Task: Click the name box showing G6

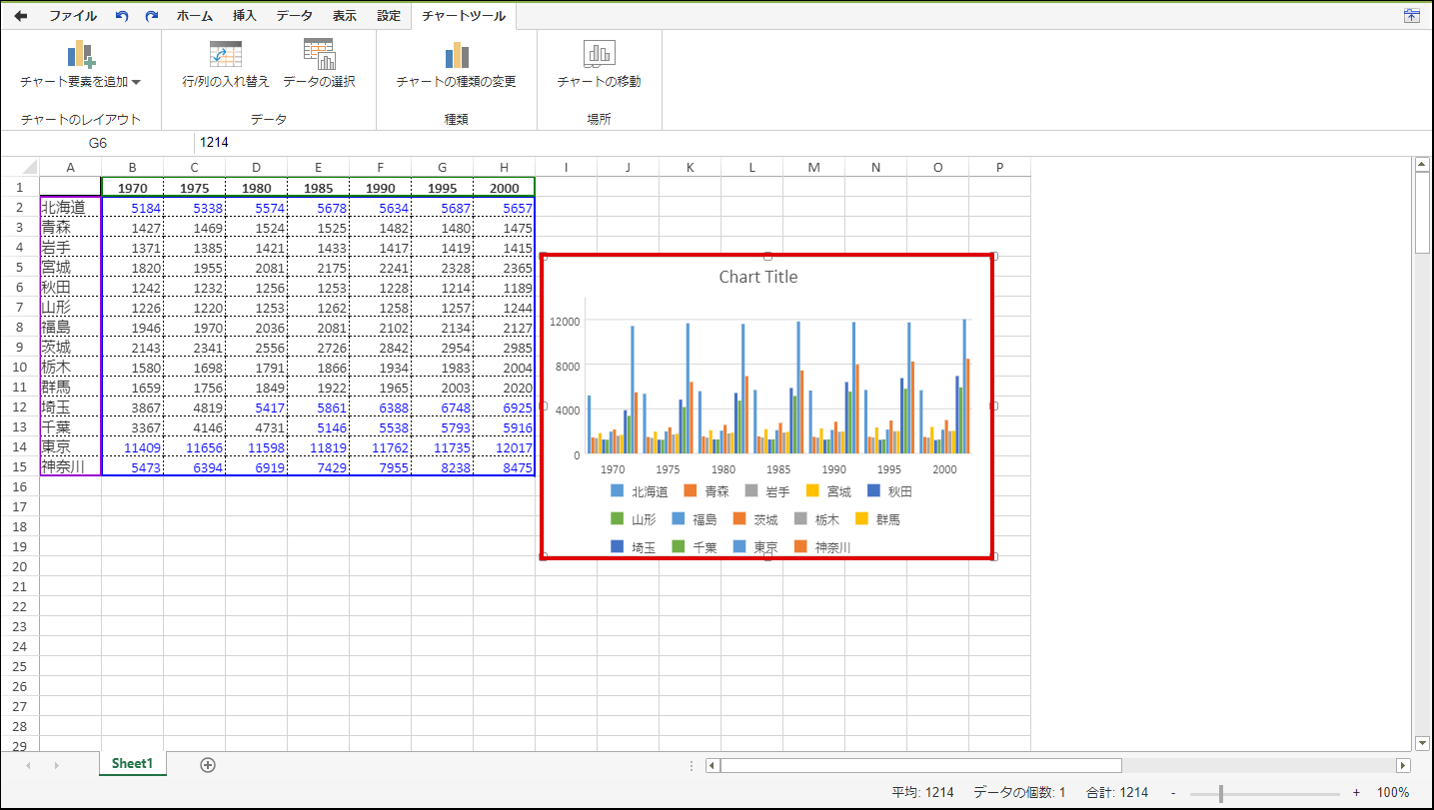Action: click(97, 143)
